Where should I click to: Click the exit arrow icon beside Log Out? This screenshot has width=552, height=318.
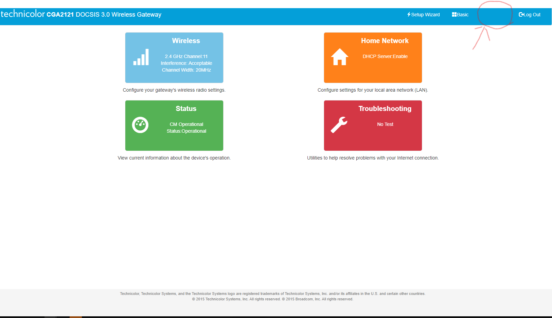[521, 15]
